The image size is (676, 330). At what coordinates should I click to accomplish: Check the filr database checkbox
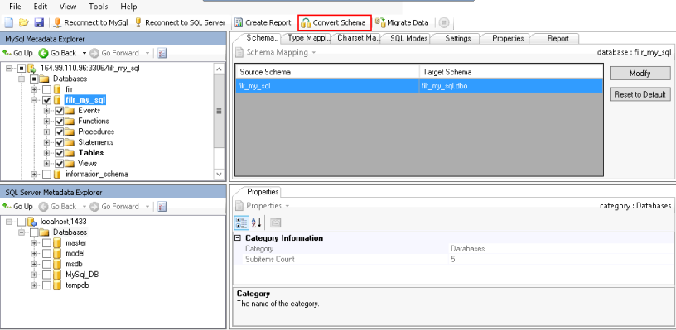(x=46, y=89)
